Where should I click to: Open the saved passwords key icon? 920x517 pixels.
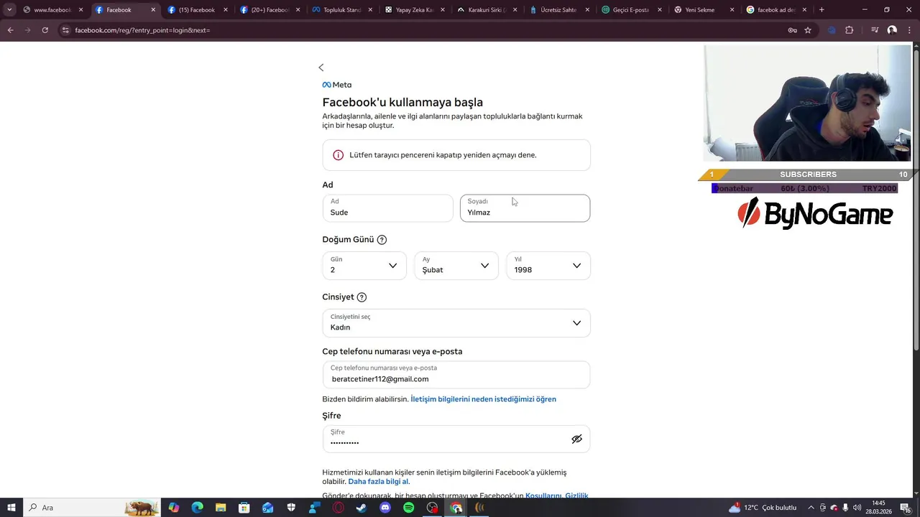tap(792, 30)
